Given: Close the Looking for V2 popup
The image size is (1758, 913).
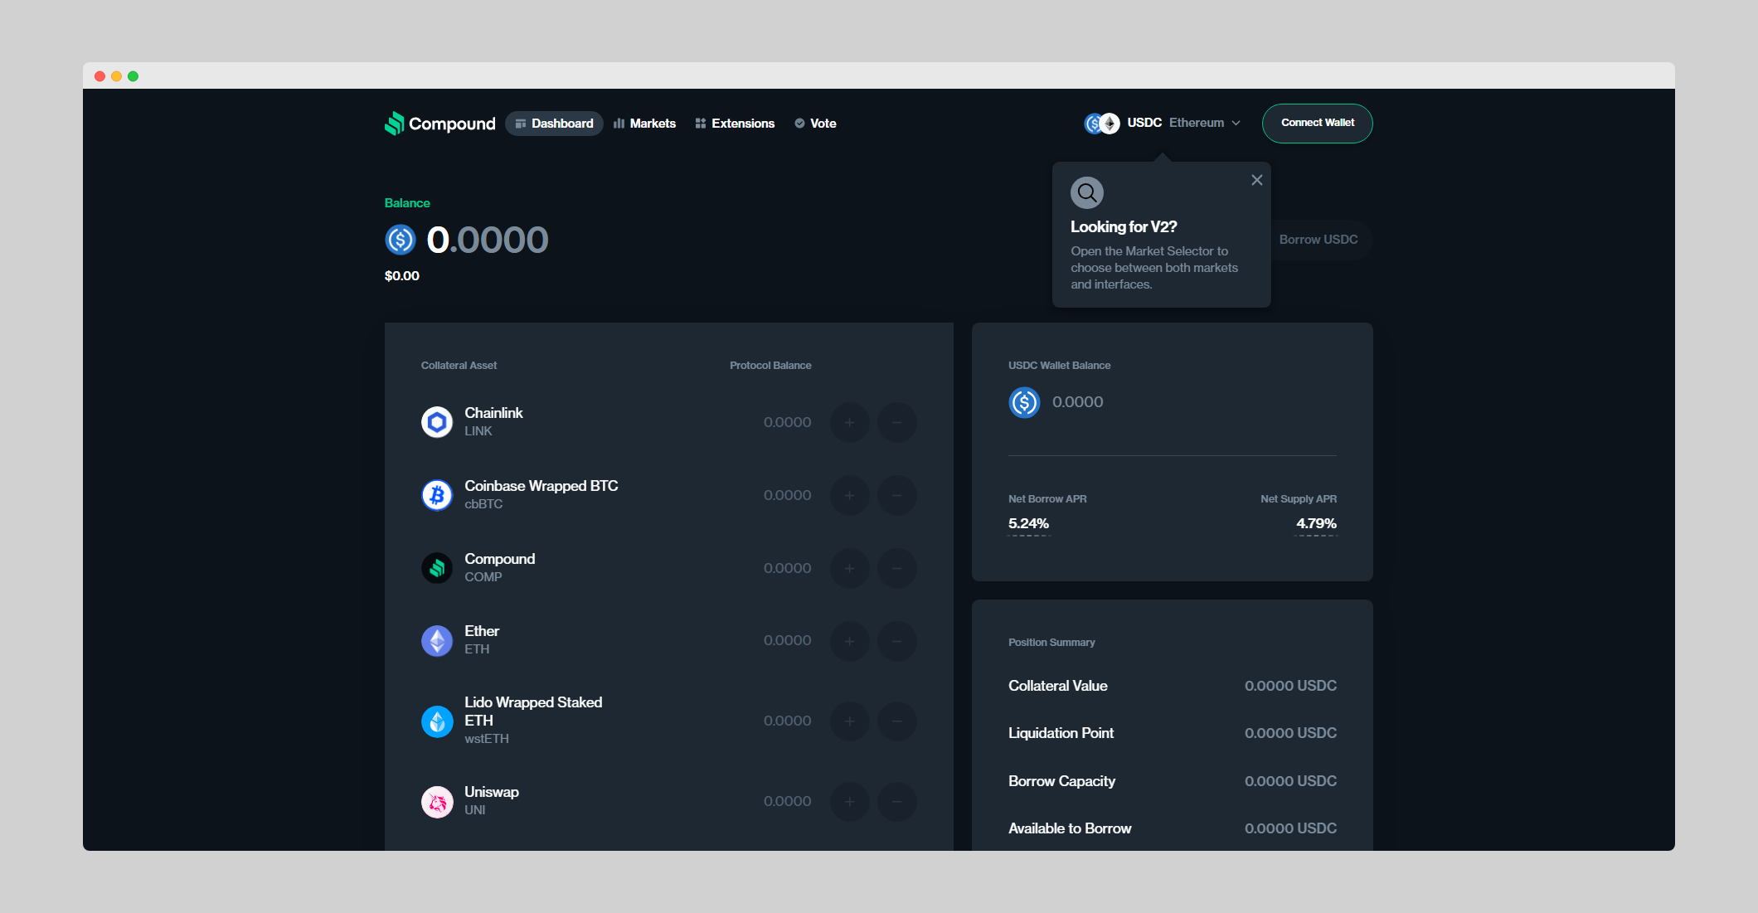Looking at the screenshot, I should tap(1256, 181).
